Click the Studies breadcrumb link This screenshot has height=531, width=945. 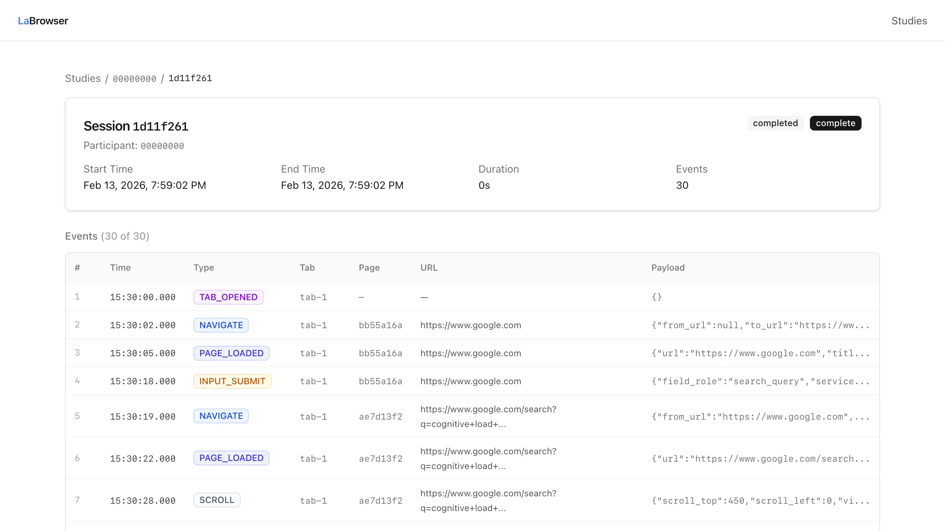[x=83, y=78]
